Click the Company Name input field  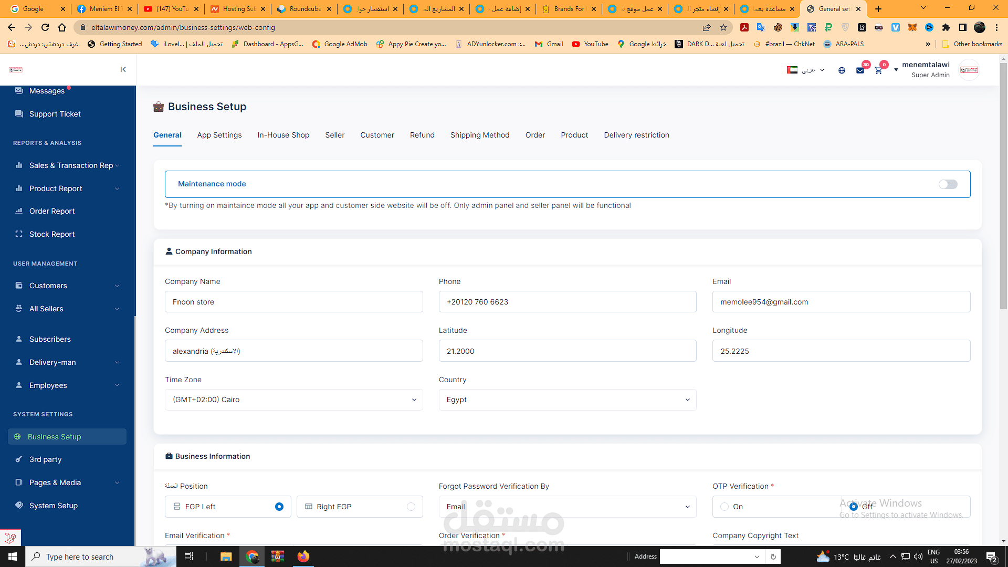coord(293,302)
